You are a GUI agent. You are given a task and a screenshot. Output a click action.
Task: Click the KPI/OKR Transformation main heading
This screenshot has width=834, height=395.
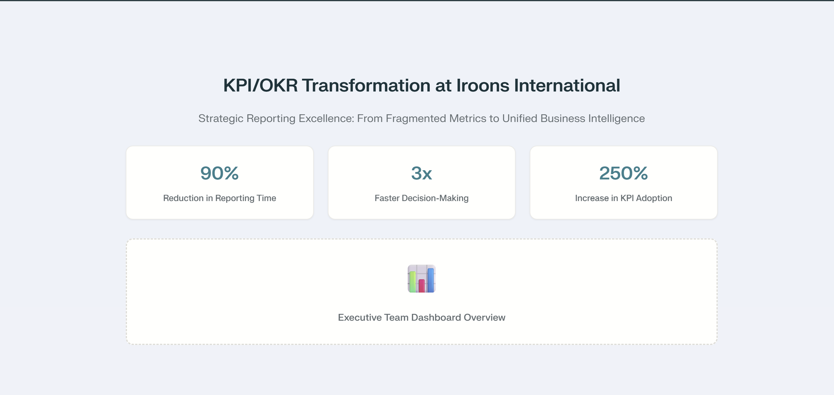(x=421, y=86)
